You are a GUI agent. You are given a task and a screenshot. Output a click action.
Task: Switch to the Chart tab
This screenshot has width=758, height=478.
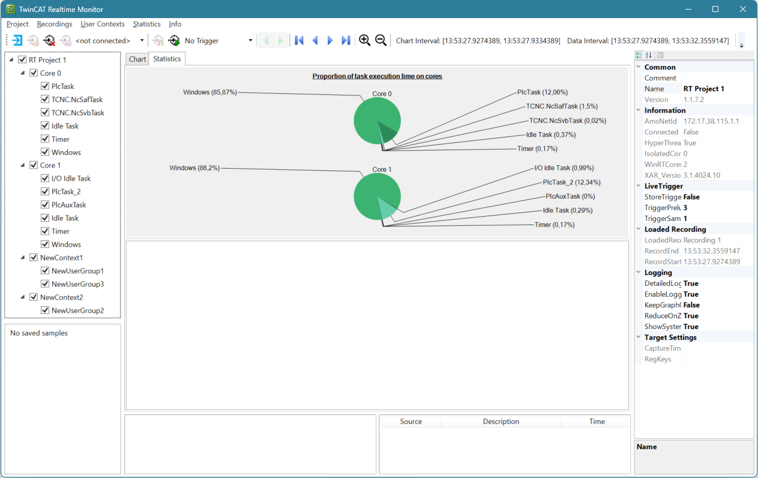coord(137,59)
